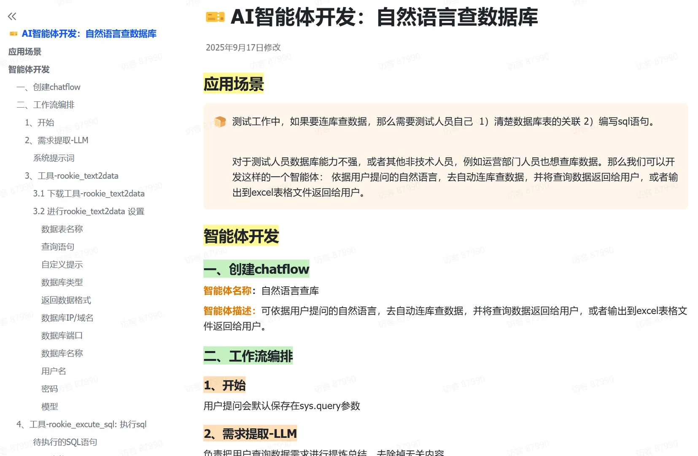Screen dimensions: 698x456
Task: Jump to 查询语句 outline entry
Action: coord(58,247)
